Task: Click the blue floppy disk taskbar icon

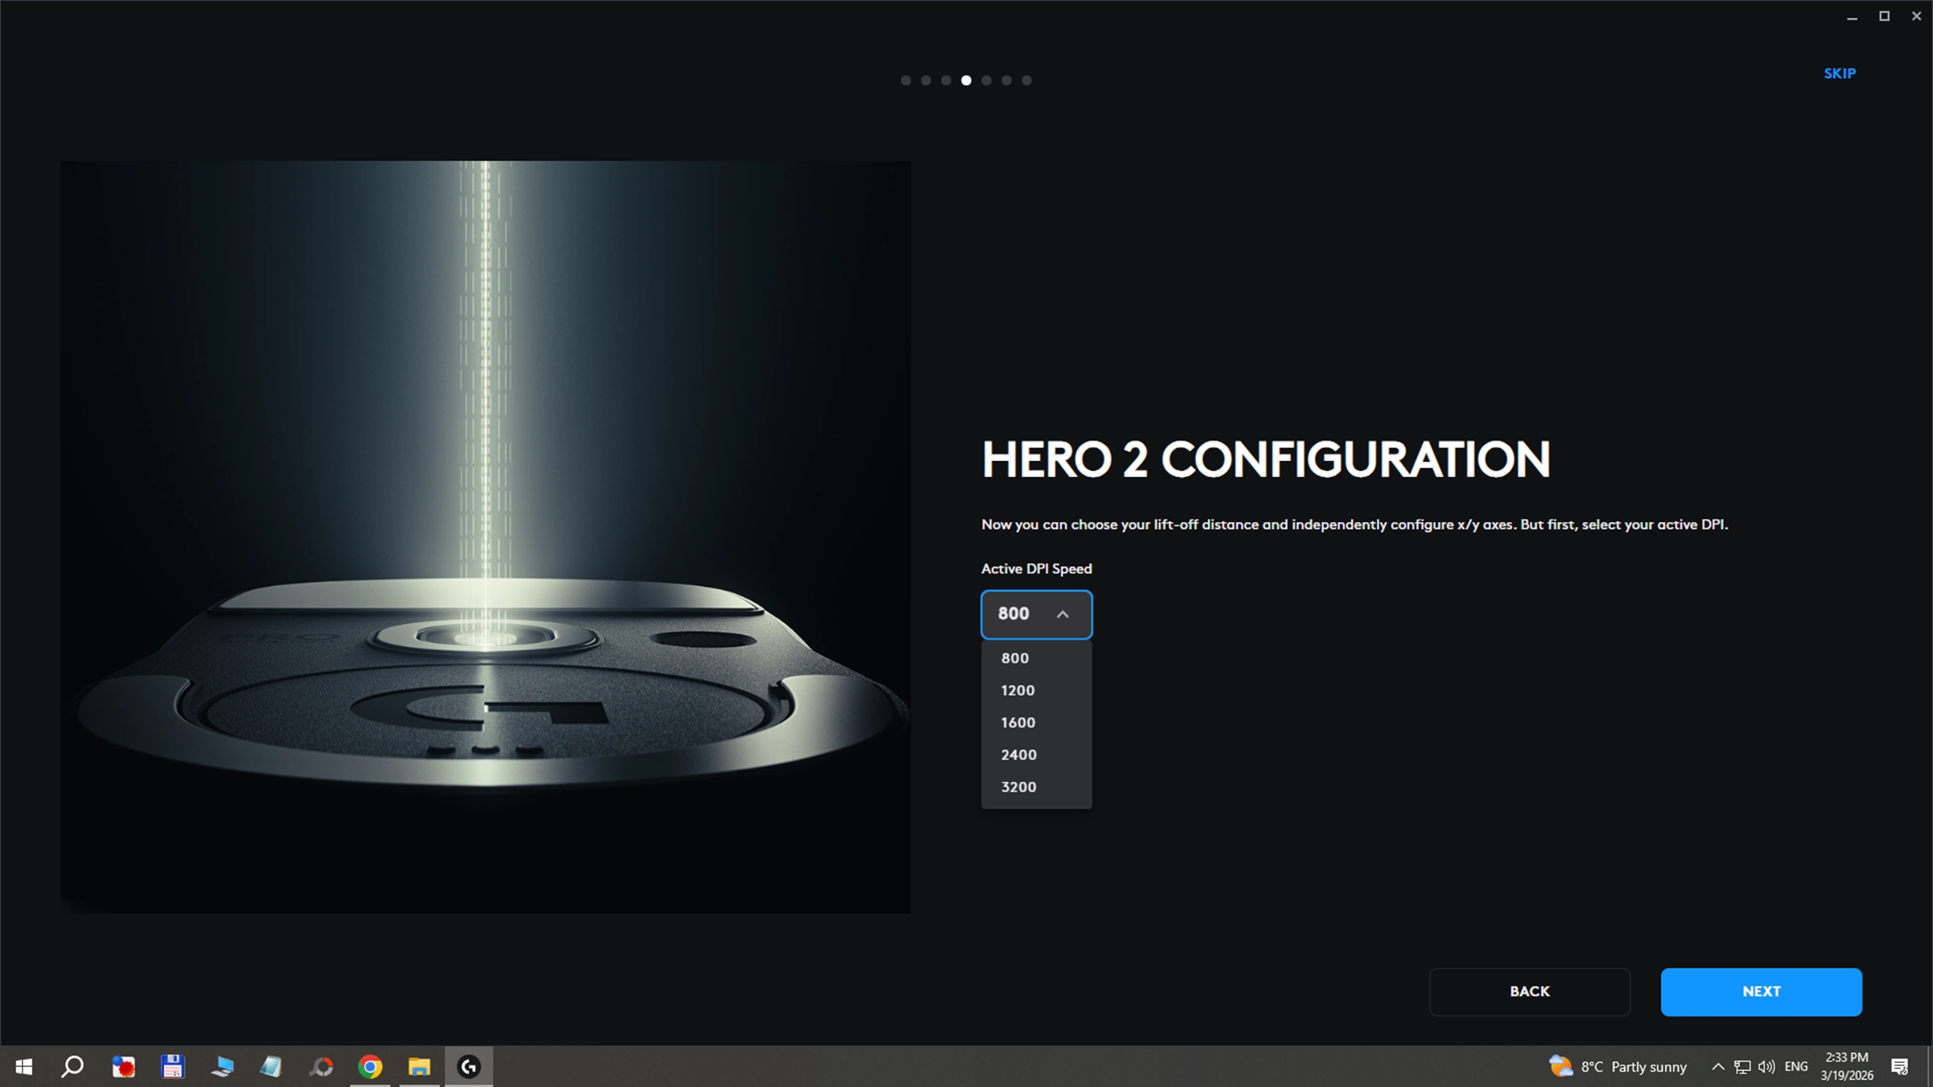Action: pos(172,1067)
